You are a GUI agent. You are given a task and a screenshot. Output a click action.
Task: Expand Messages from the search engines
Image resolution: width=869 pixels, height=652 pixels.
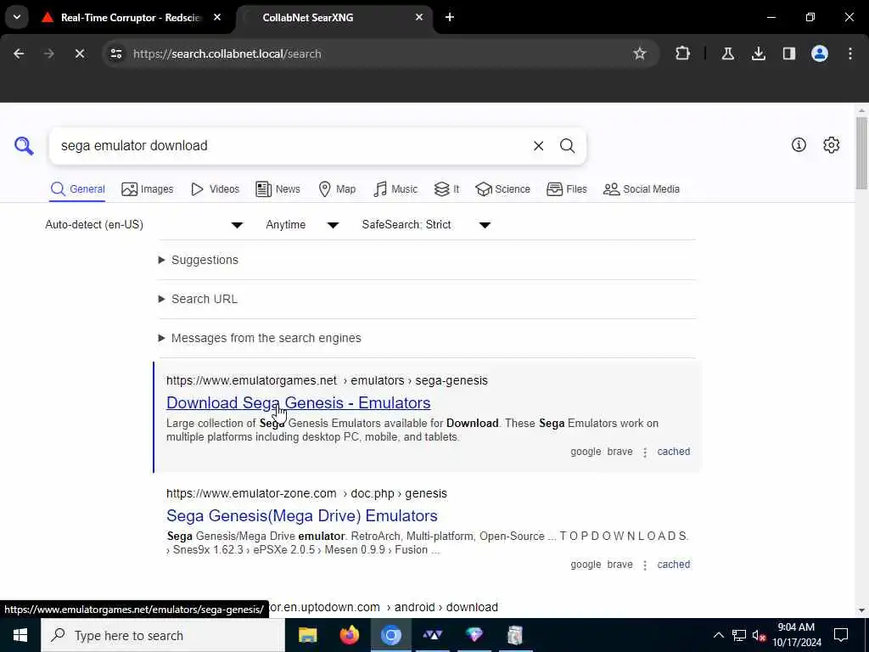pos(260,338)
